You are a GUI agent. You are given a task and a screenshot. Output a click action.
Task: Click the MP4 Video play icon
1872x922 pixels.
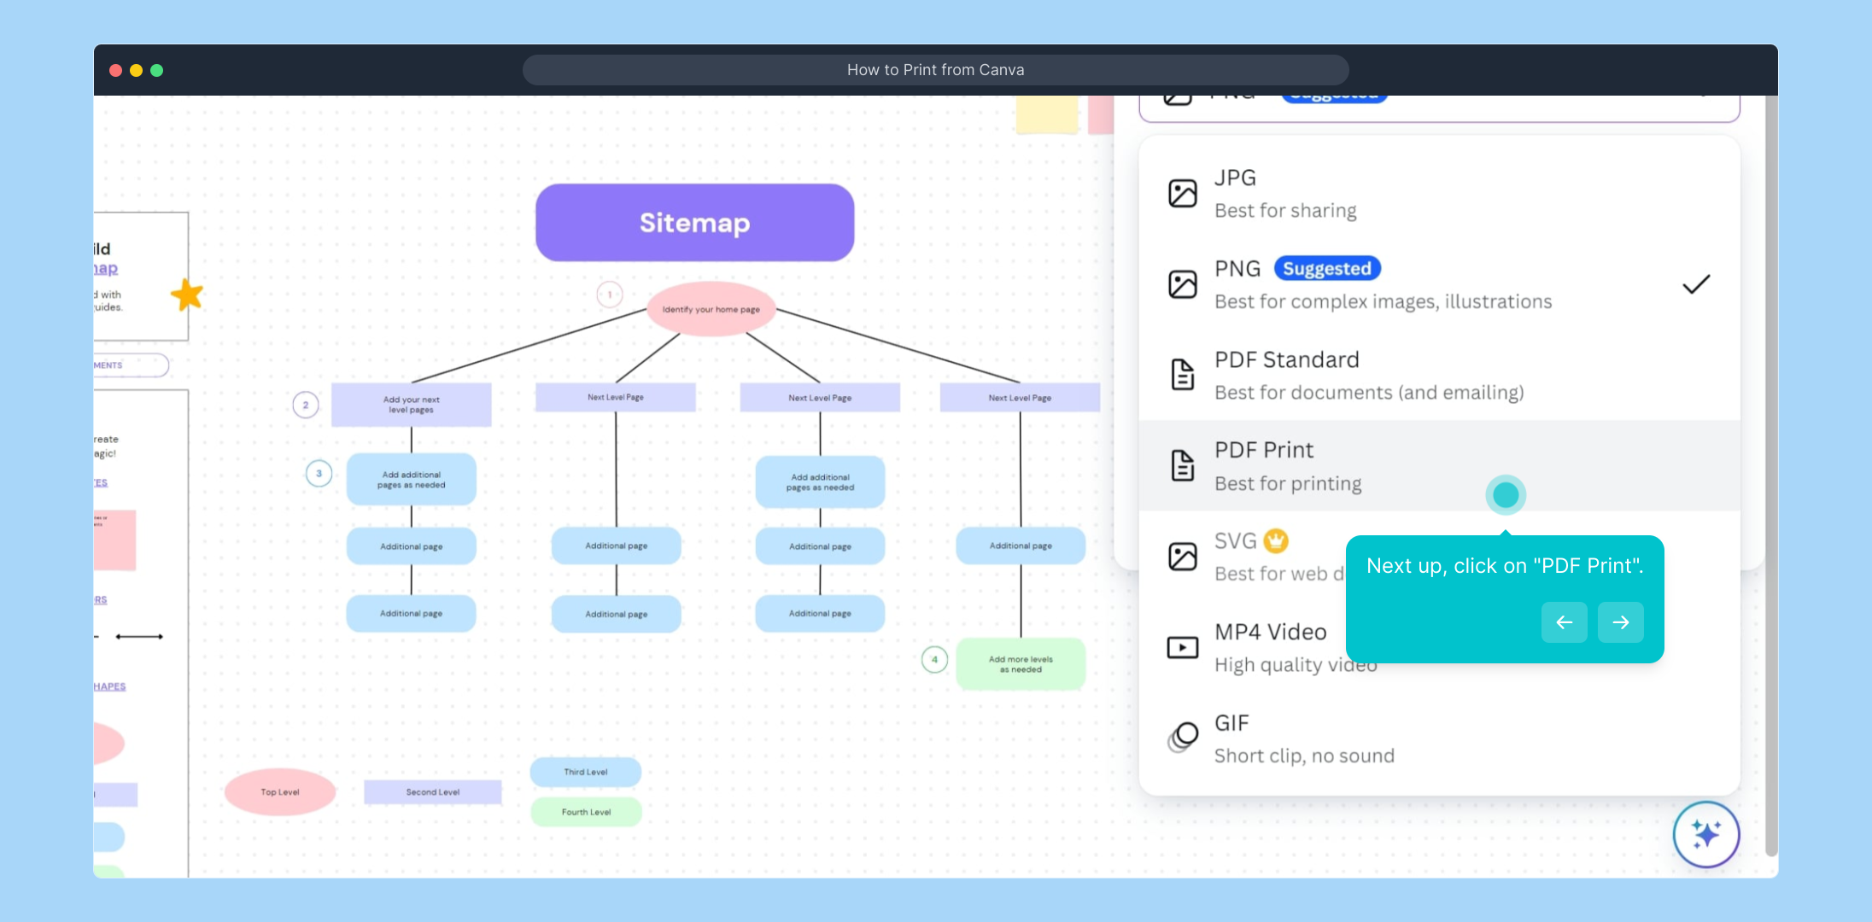coord(1182,648)
